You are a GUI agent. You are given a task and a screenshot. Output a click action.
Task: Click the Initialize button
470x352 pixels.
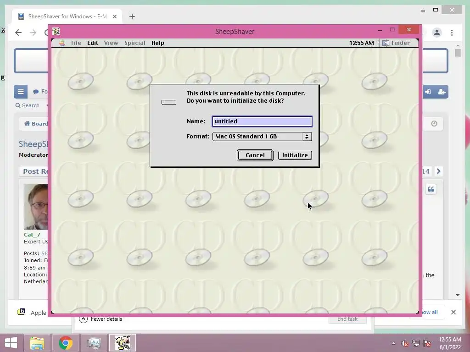point(295,155)
